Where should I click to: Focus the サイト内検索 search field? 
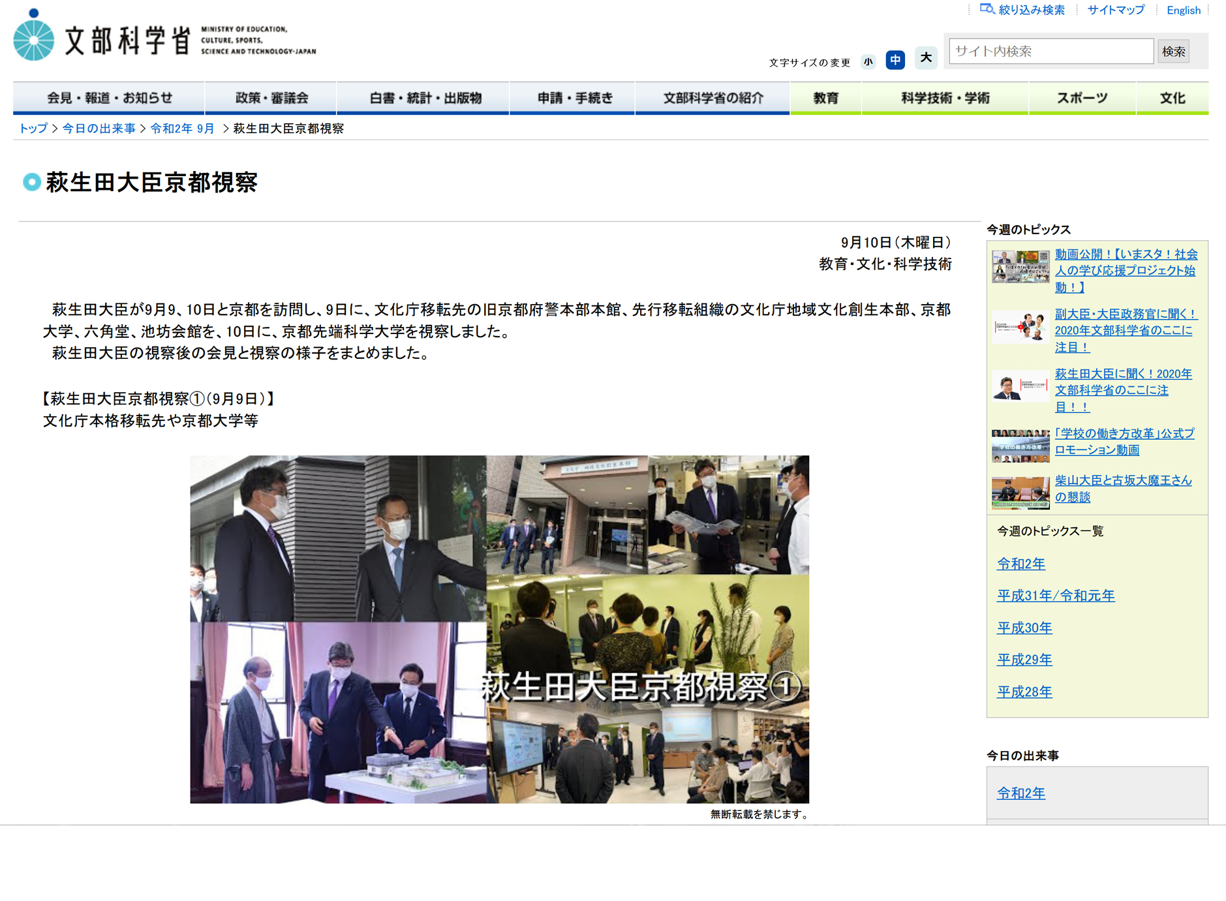point(1050,51)
